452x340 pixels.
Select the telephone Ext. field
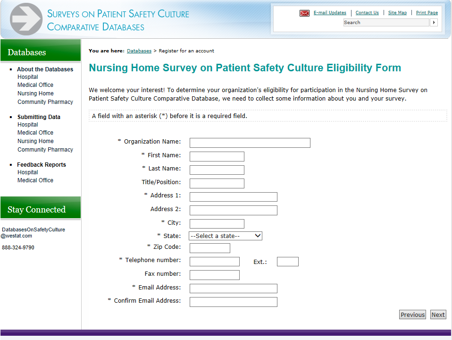coord(287,262)
